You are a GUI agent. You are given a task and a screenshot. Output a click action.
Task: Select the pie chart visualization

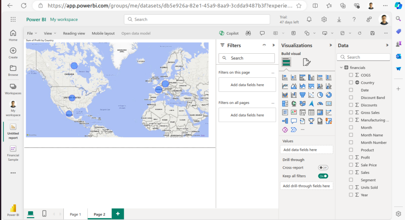[320, 95]
